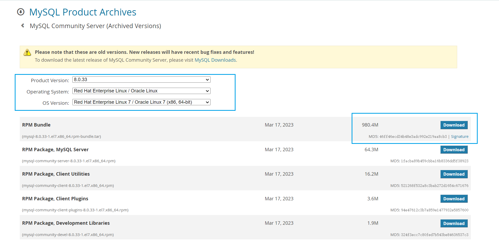Open the Product Version dropdown showing 8.0.33

point(141,80)
